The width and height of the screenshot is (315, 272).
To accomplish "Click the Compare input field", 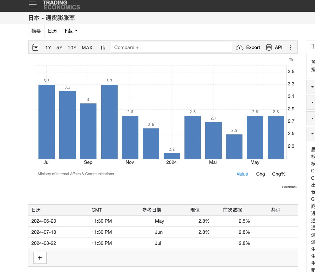I will [x=171, y=47].
